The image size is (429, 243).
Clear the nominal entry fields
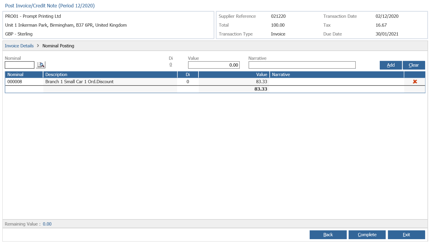click(x=414, y=65)
